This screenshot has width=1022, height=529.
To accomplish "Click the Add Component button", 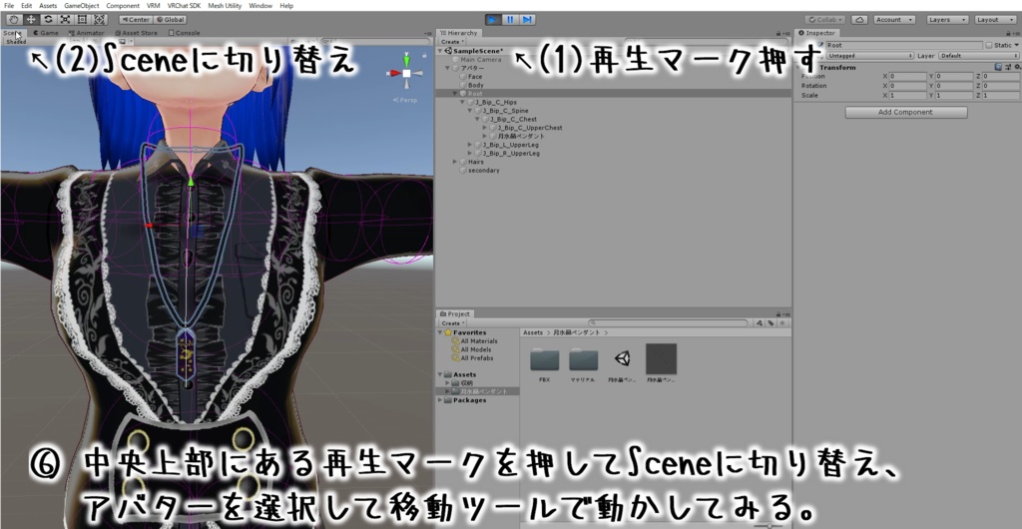I will coord(906,112).
